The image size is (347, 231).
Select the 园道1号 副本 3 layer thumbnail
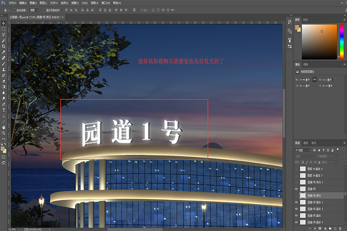303,209
